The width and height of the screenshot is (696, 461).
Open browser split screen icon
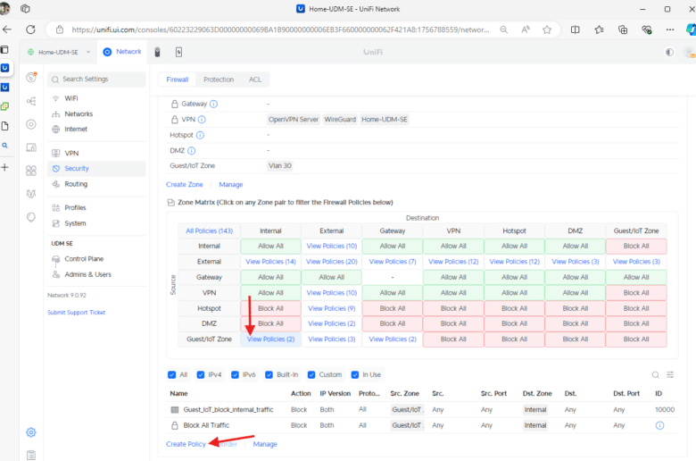coord(576,29)
